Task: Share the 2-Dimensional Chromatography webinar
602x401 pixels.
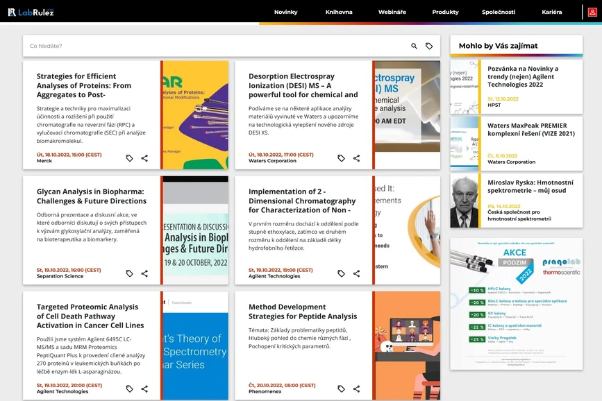Action: [x=356, y=273]
